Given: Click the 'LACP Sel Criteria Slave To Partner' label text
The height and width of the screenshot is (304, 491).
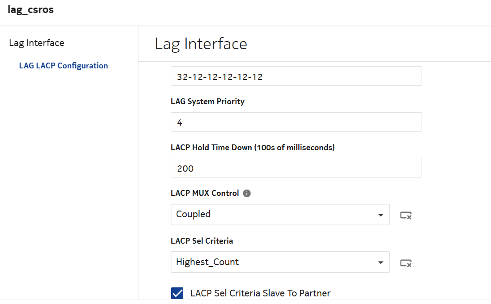Looking at the screenshot, I should tap(260, 293).
